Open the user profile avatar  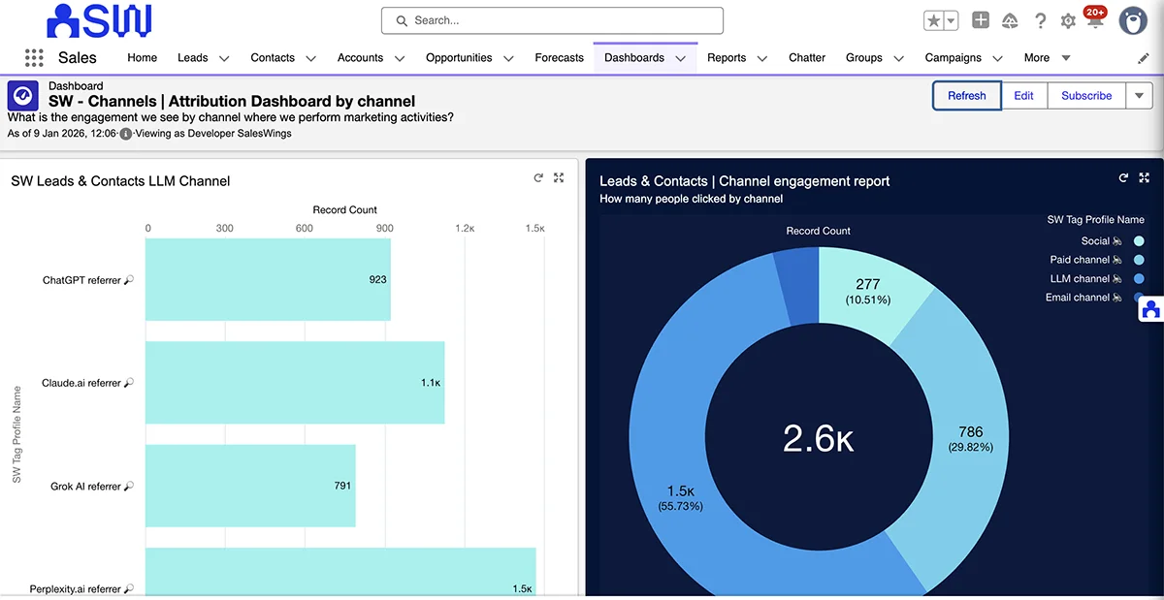coord(1133,20)
